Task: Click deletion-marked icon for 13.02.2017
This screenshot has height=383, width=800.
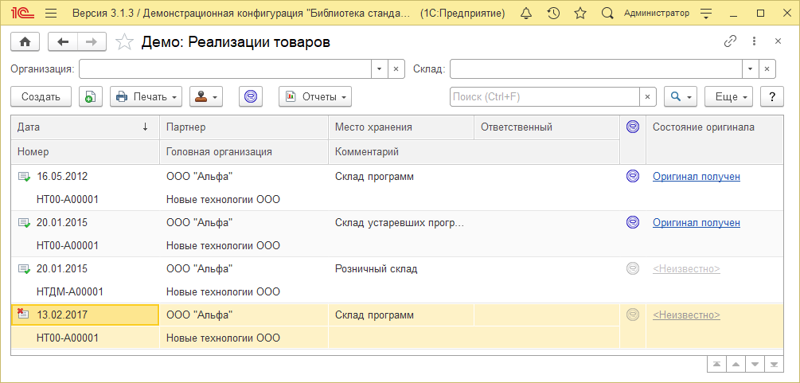Action: click(x=23, y=314)
